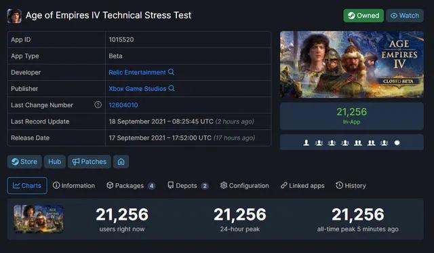Click the gear icon in player row
This screenshot has width=434, height=253.
[397, 143]
